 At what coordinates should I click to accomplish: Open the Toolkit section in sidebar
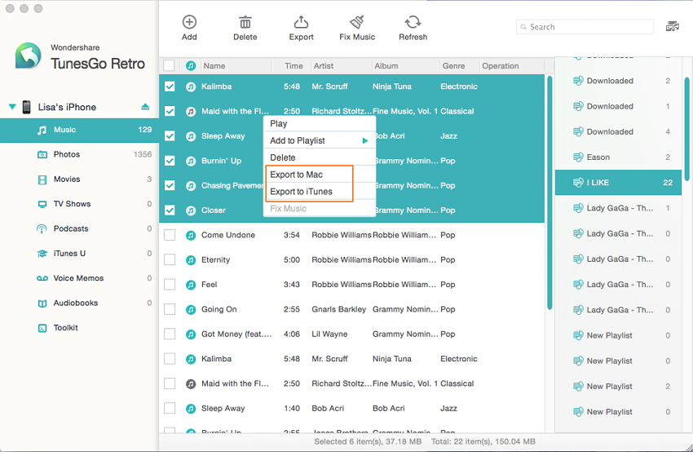pos(65,327)
